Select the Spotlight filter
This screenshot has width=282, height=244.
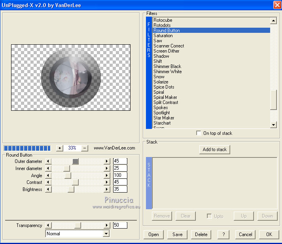point(161,113)
